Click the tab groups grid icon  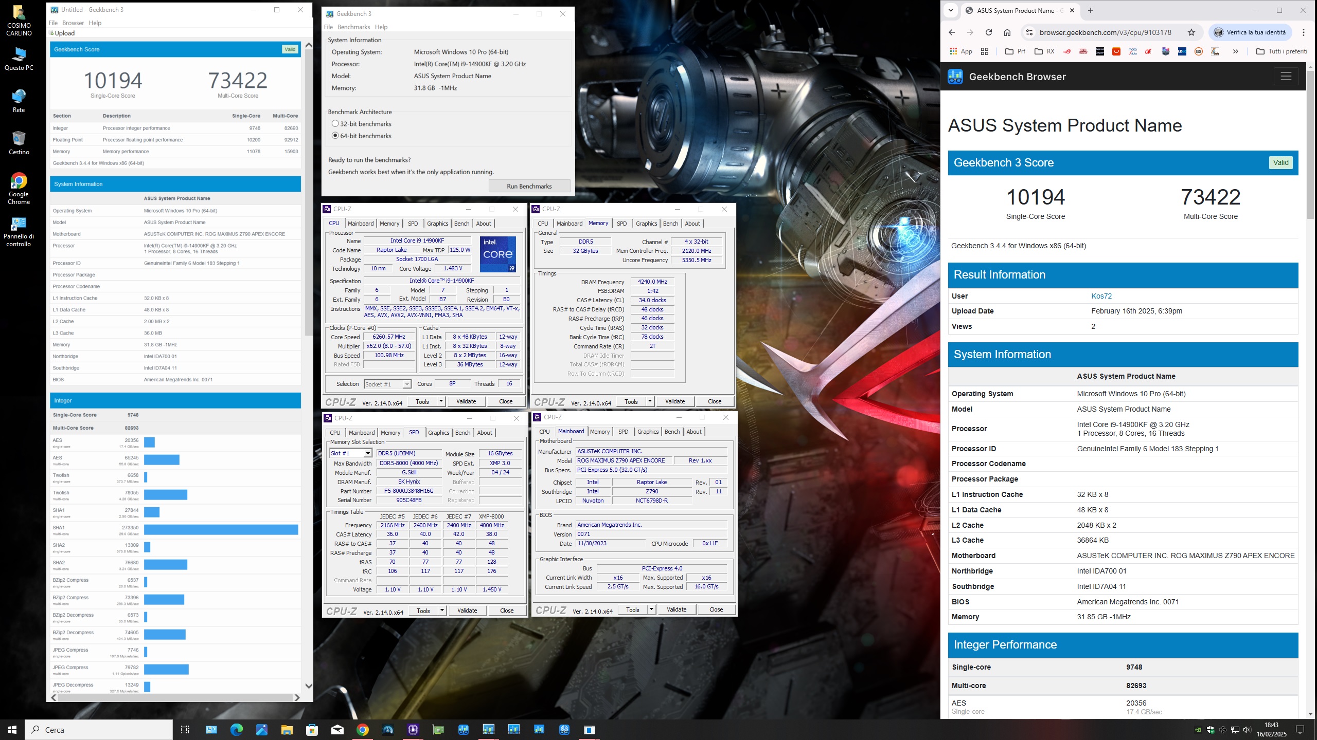[985, 51]
